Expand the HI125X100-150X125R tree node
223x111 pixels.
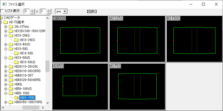click(x=6, y=31)
